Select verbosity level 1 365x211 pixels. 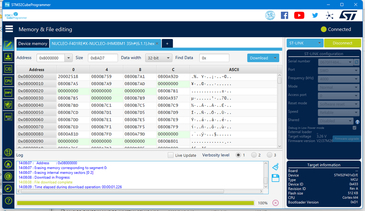[238, 155]
